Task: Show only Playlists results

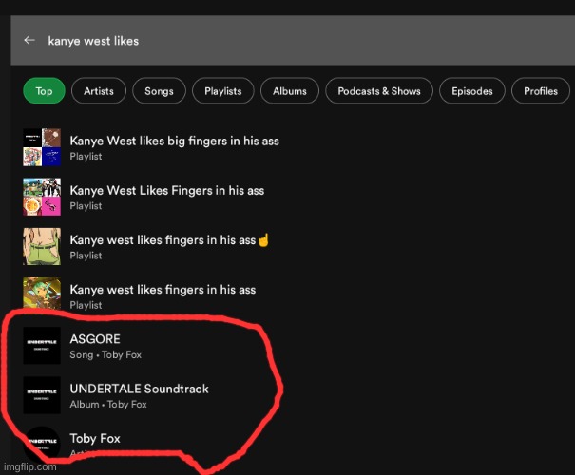Action: click(222, 91)
